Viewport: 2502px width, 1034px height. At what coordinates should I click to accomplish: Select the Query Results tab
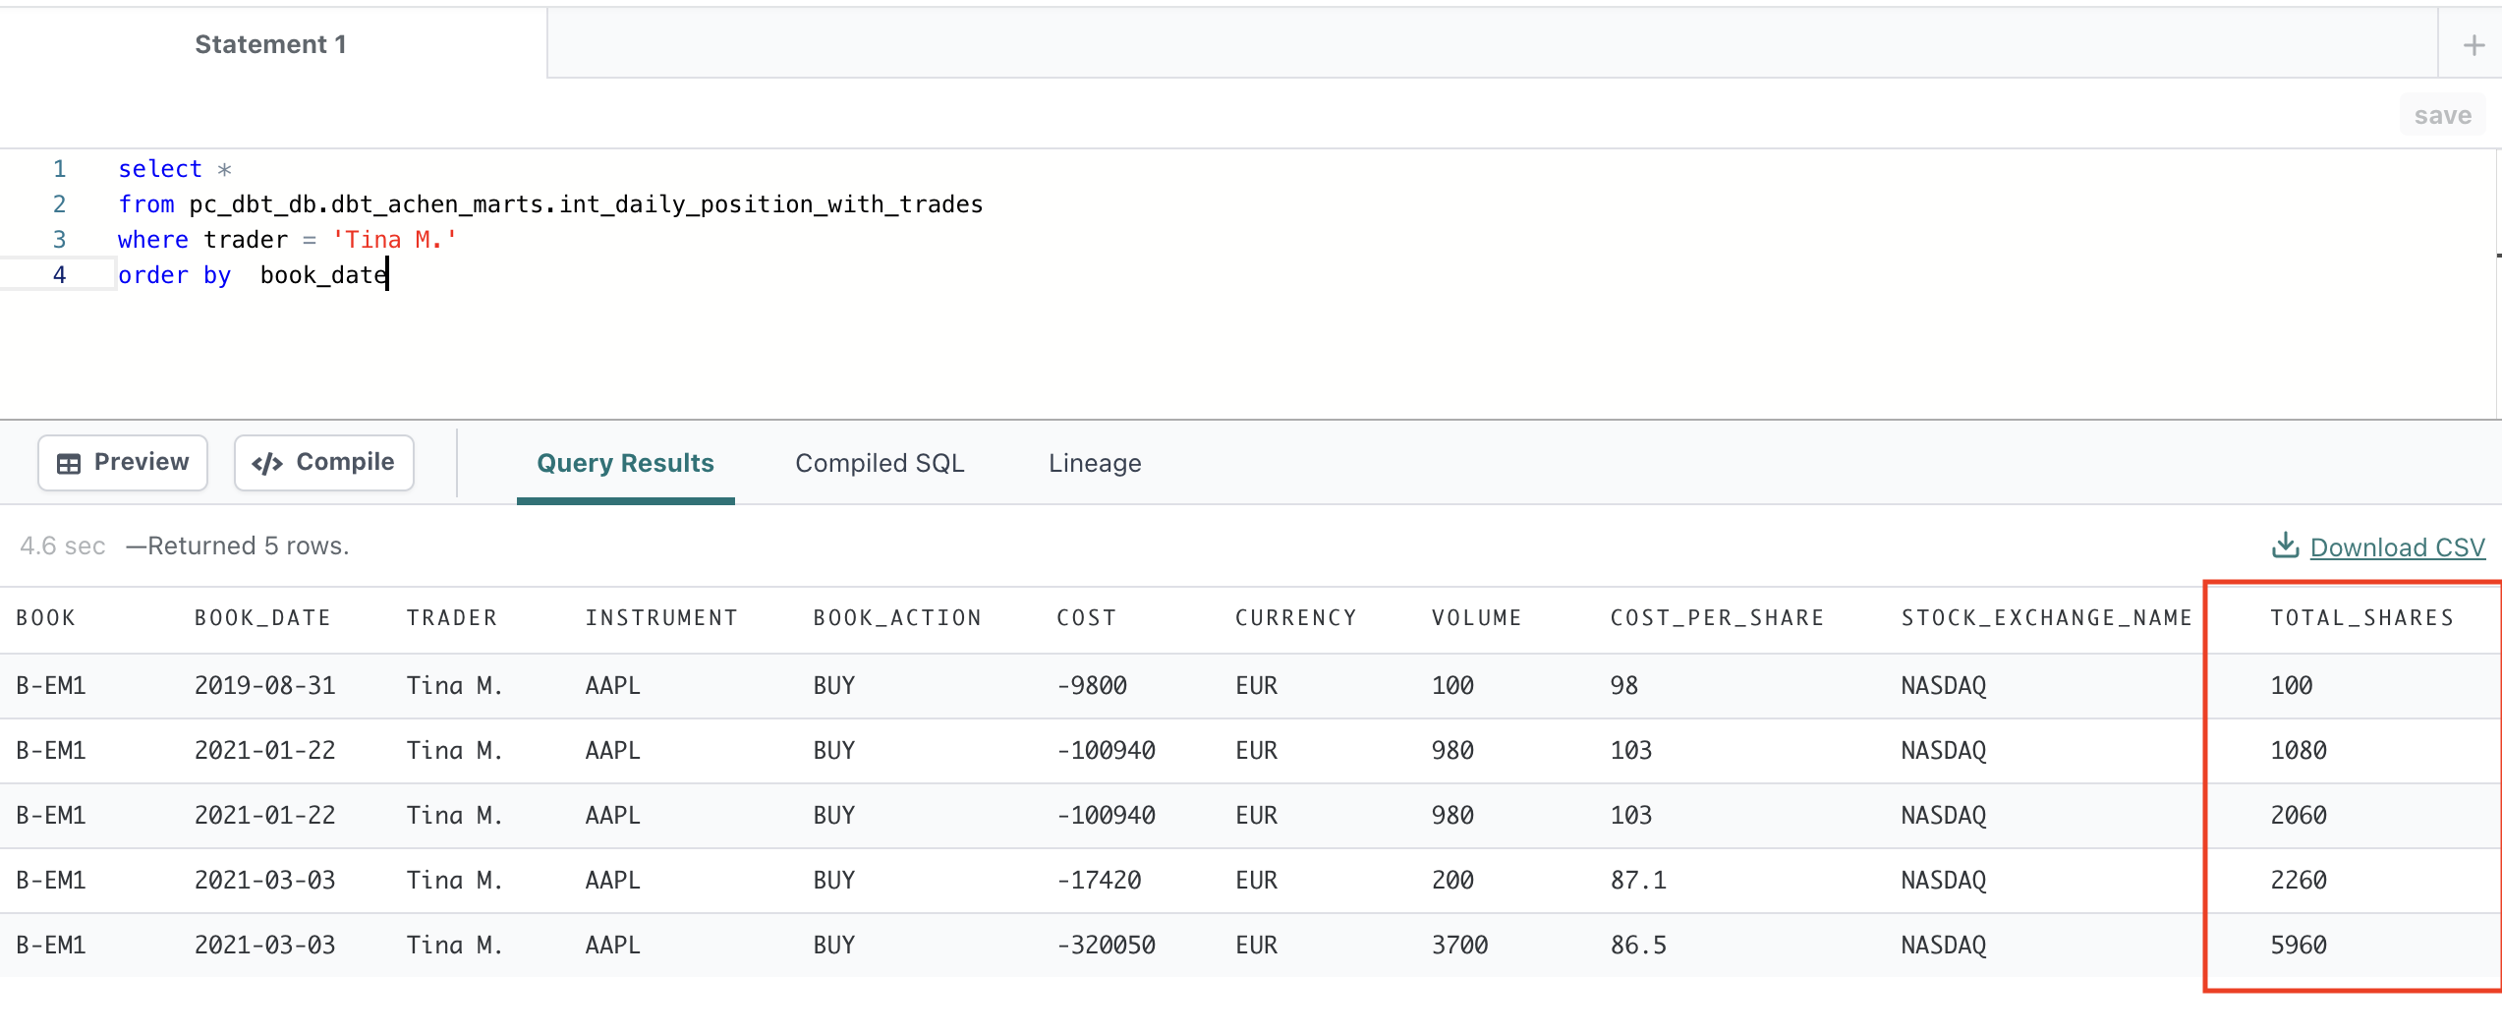tap(625, 463)
